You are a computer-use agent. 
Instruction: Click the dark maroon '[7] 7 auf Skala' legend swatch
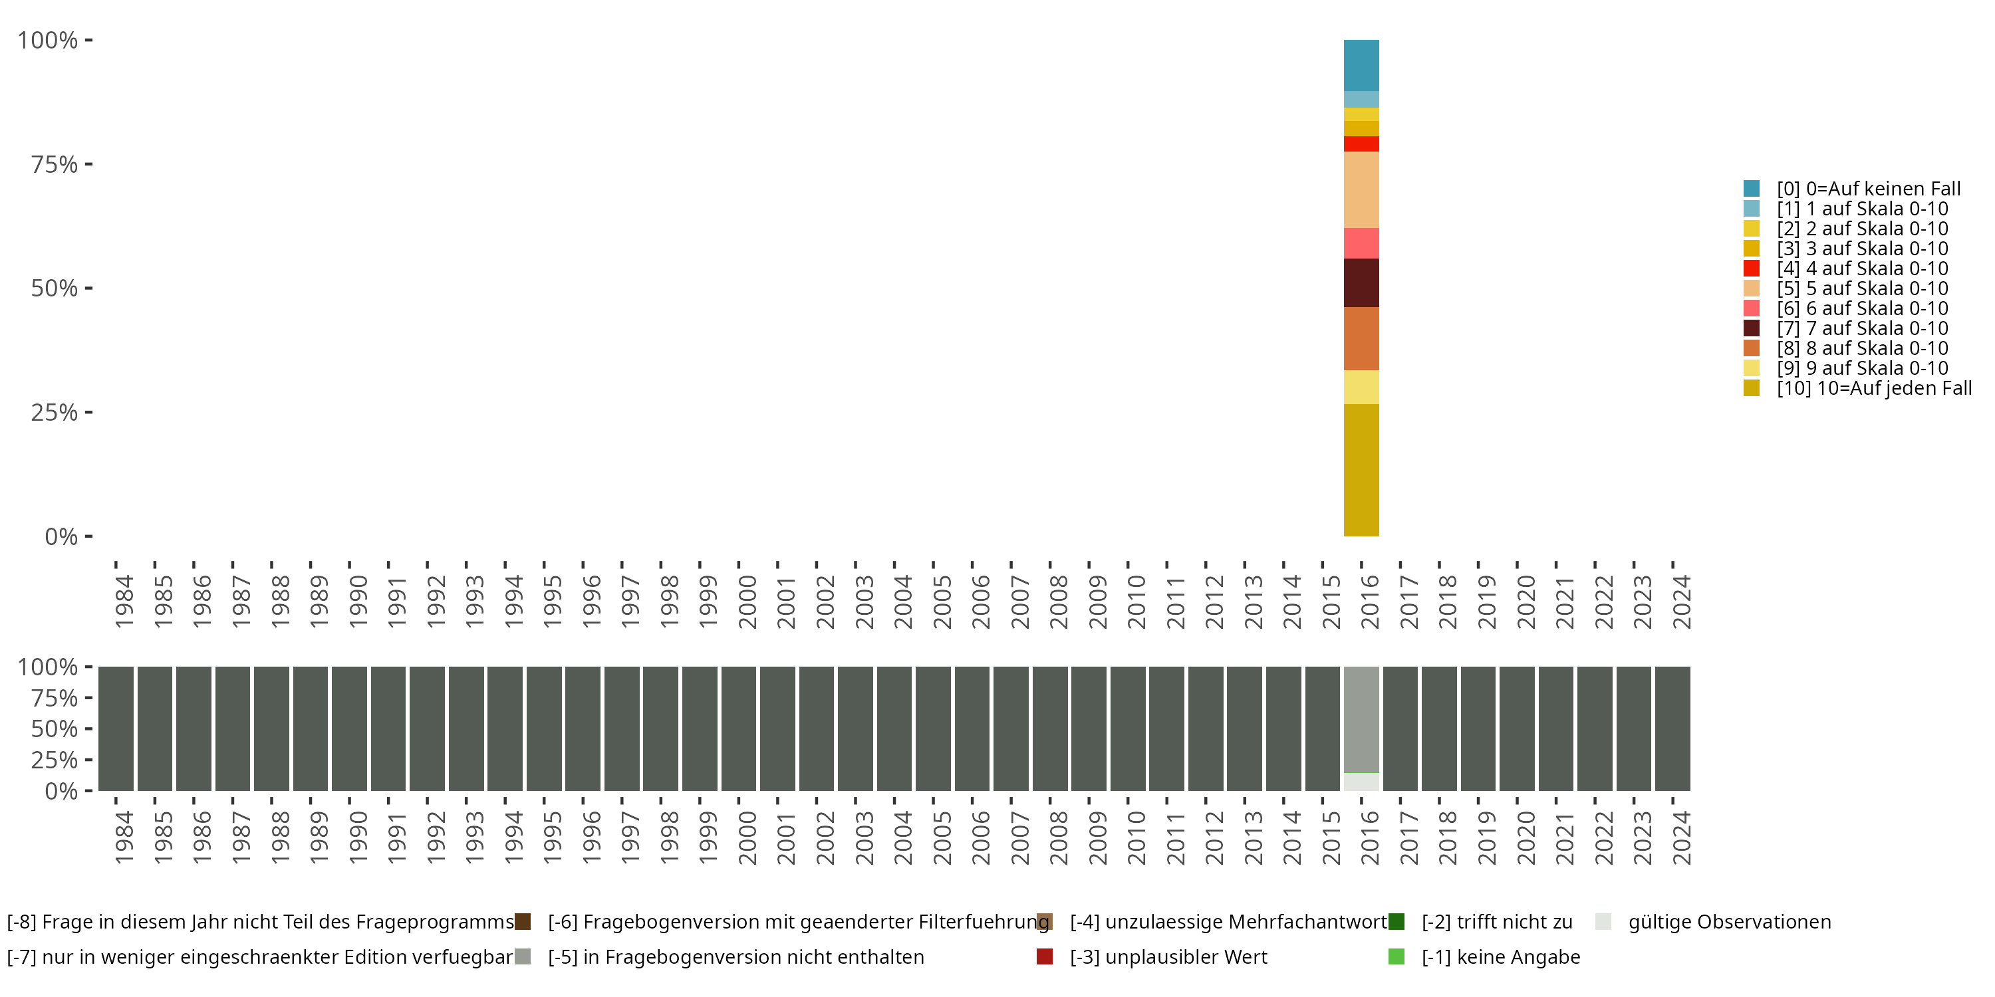(x=1751, y=328)
